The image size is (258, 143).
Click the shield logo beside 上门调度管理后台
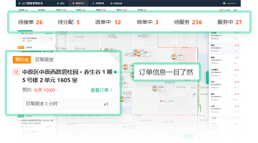pyautogui.click(x=19, y=3)
